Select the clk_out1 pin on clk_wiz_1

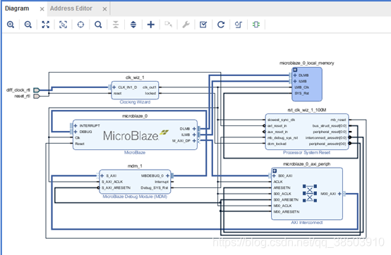pyautogui.click(x=150, y=87)
